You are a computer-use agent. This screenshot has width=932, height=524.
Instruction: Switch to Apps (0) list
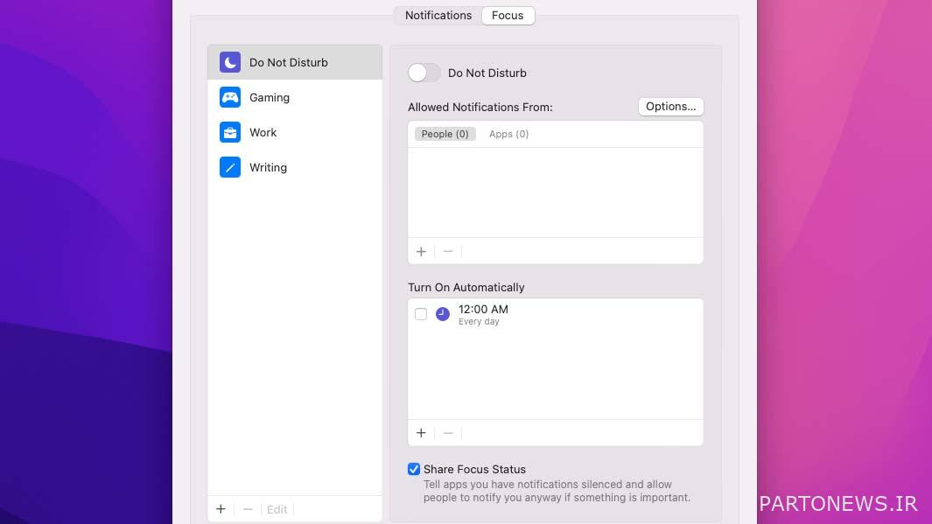click(x=508, y=134)
